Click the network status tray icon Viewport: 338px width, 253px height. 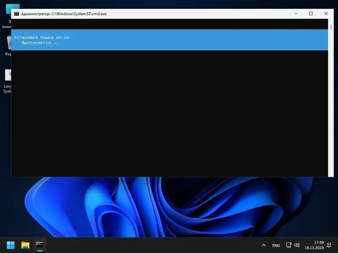288,245
